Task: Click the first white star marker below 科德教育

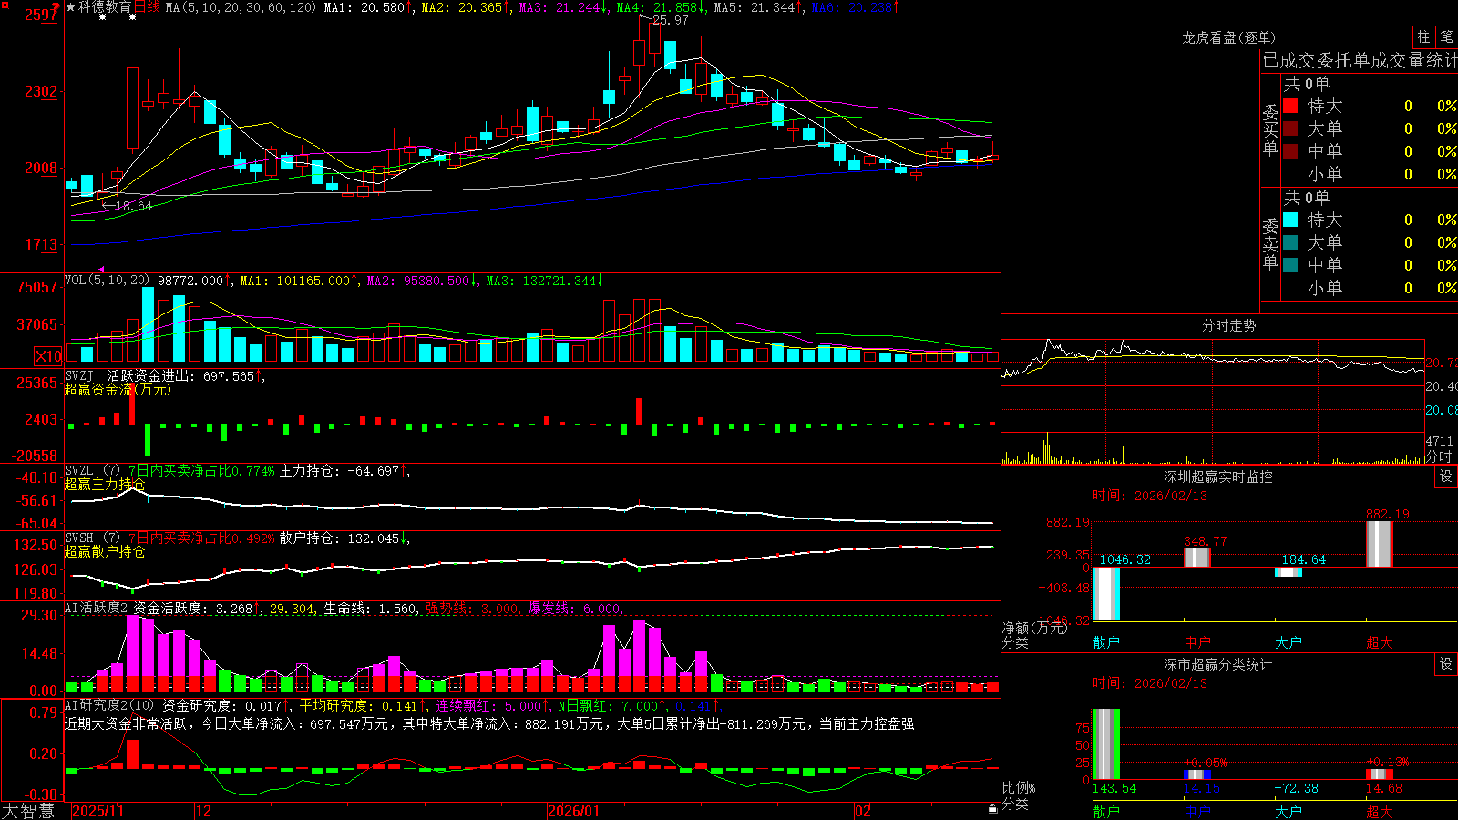Action: point(102,17)
